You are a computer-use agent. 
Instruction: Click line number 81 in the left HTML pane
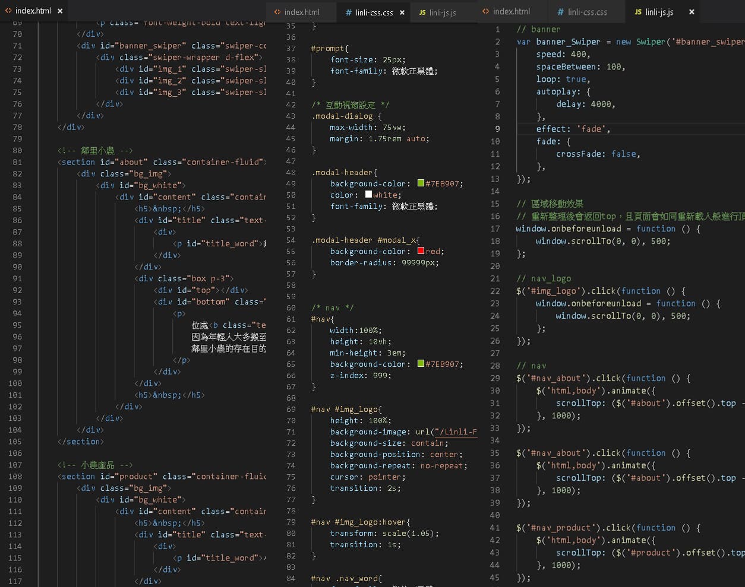(17, 162)
